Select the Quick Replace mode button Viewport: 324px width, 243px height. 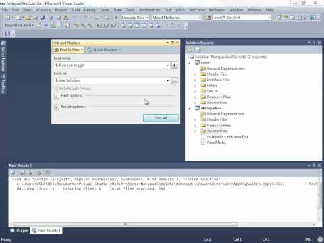[x=104, y=50]
